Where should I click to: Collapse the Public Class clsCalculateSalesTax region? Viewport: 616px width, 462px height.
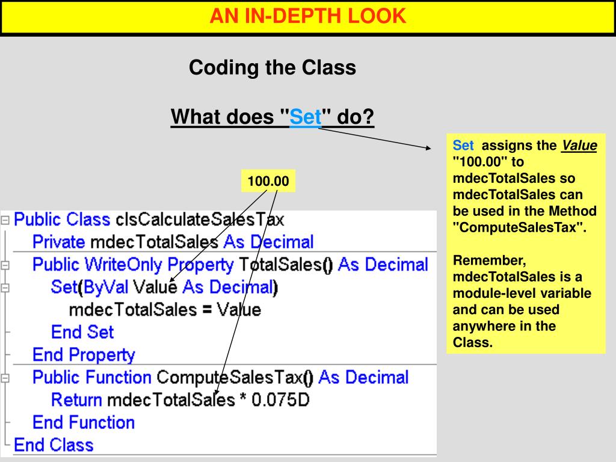click(5, 220)
